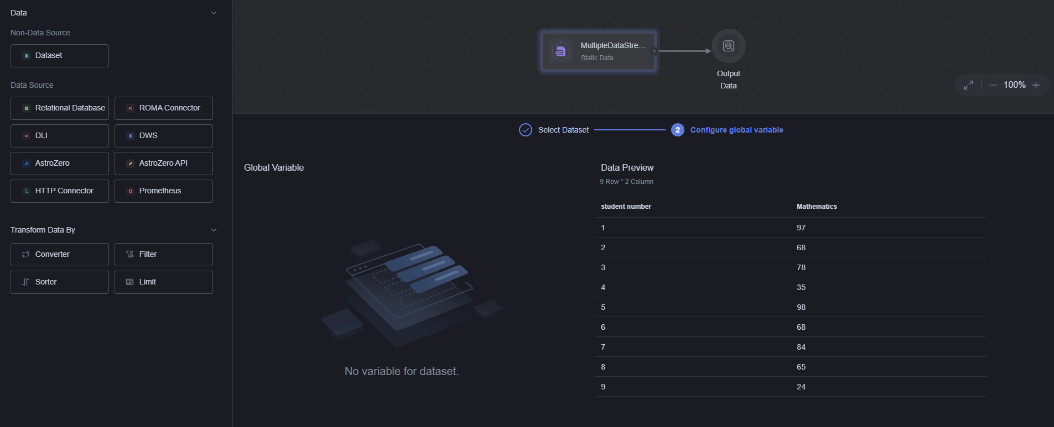
Task: Click the Mathematics value 97
Action: 801,228
